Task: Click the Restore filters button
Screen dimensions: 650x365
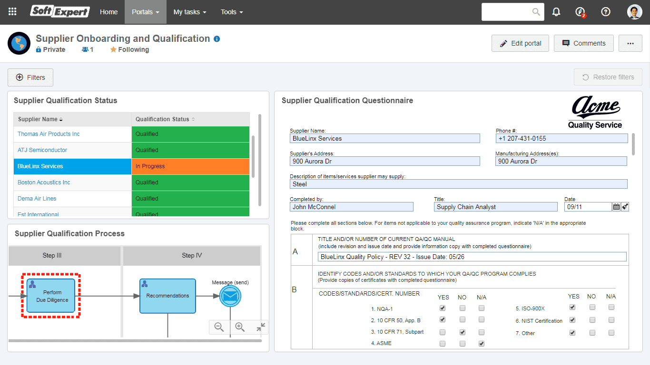Action: click(608, 77)
